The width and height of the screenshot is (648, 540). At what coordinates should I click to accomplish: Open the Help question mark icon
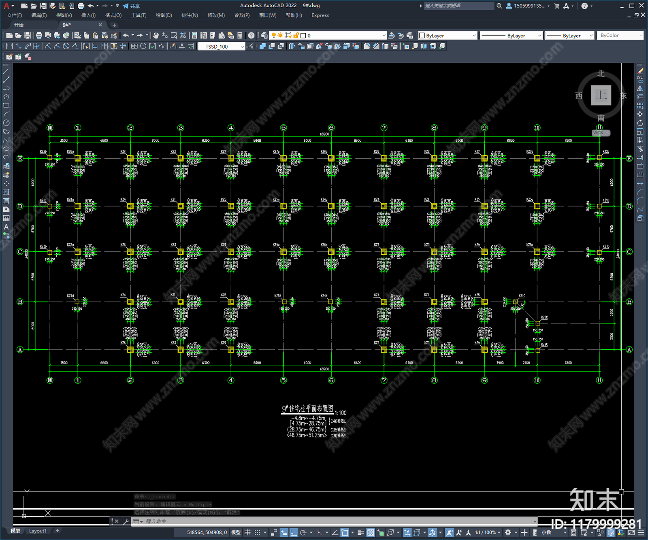[x=251, y=36]
